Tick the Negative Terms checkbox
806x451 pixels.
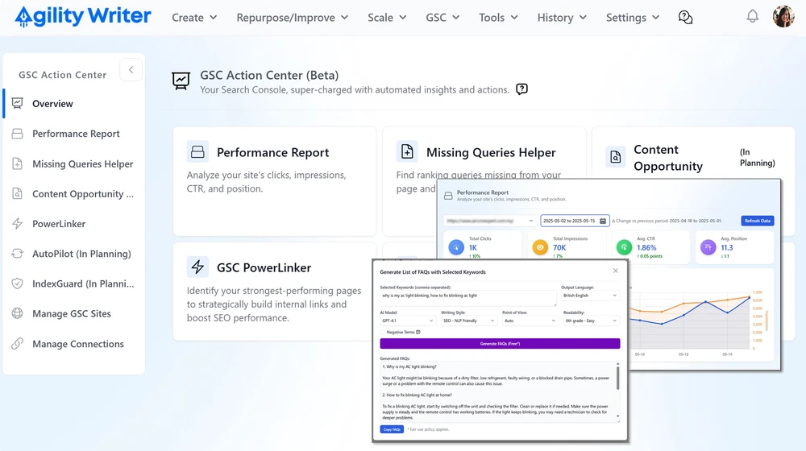(x=382, y=333)
